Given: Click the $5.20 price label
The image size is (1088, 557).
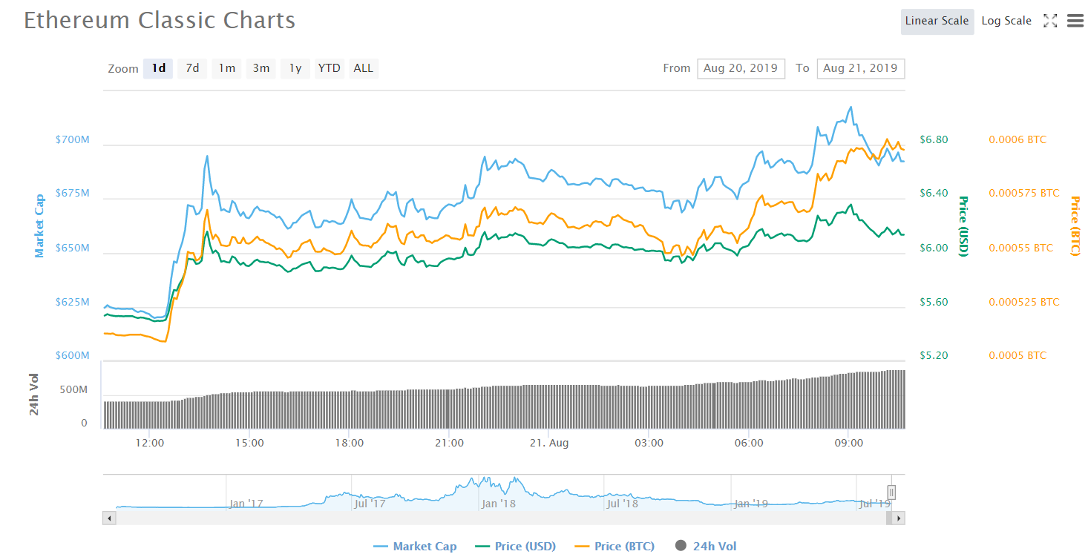Looking at the screenshot, I should point(934,355).
